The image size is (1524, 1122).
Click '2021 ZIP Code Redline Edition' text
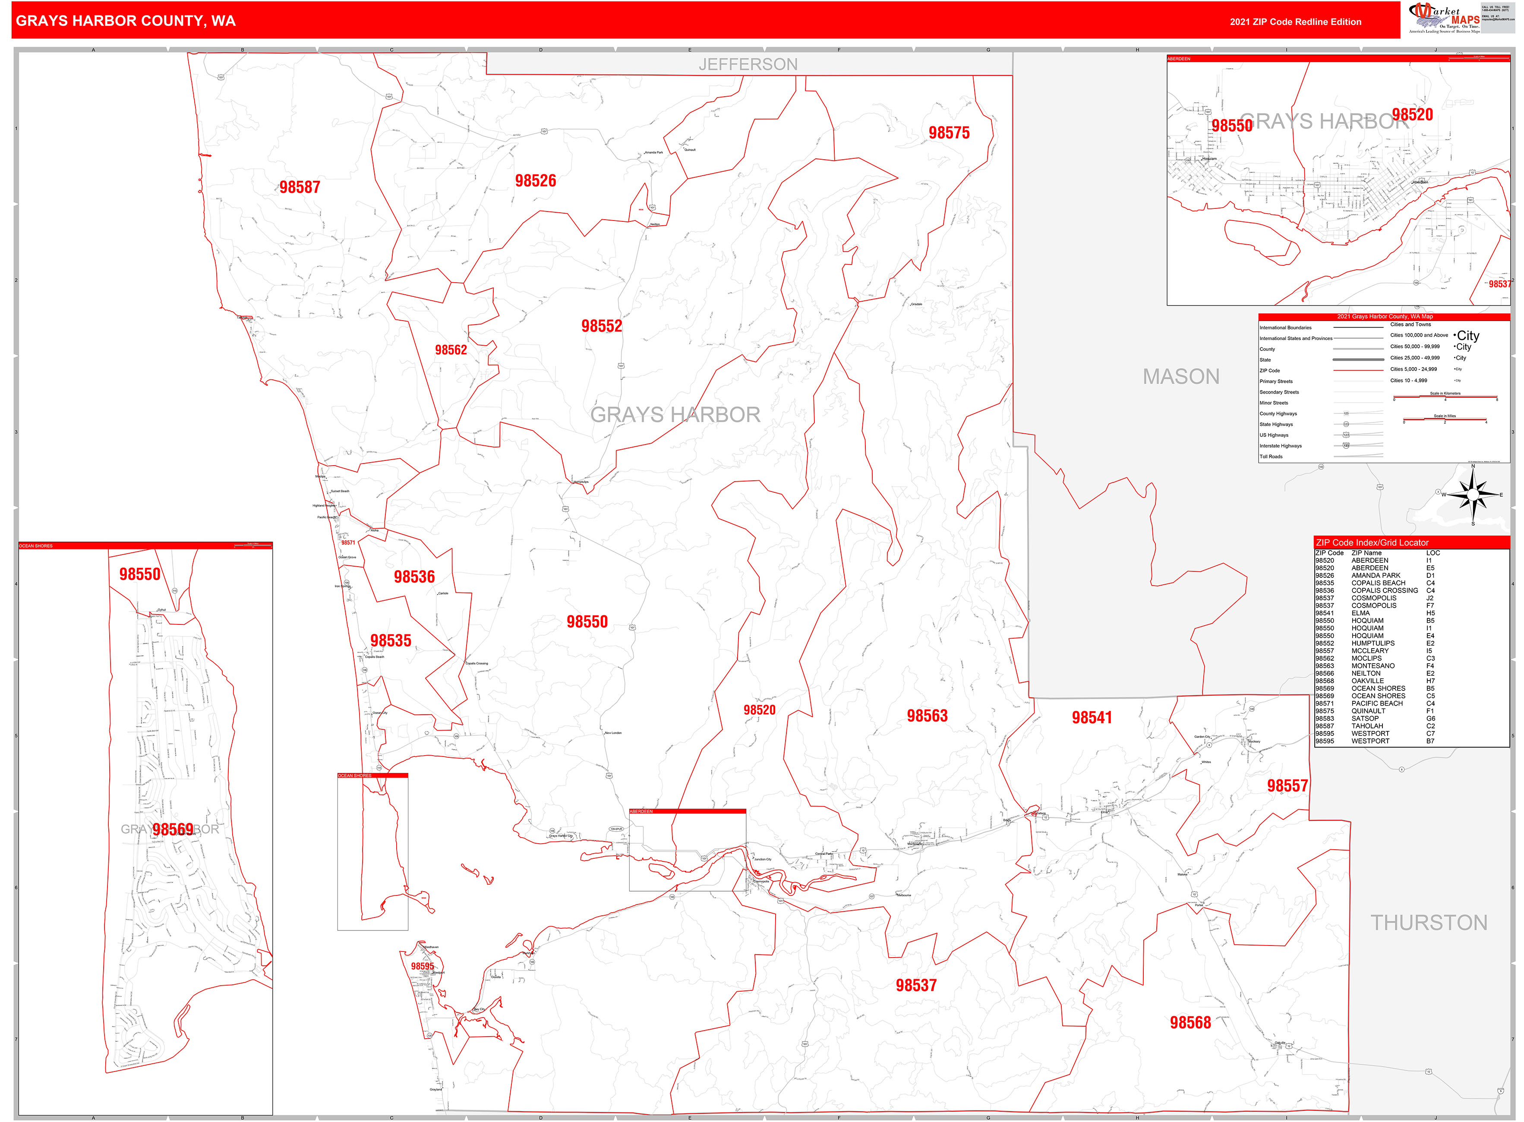pos(1295,22)
